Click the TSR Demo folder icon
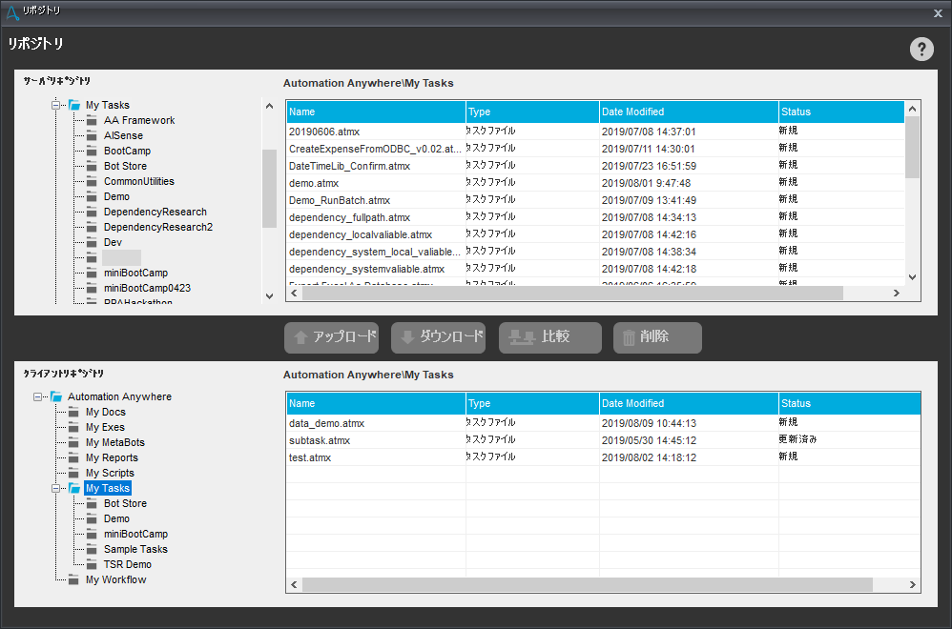The height and width of the screenshot is (629, 952). [x=92, y=565]
